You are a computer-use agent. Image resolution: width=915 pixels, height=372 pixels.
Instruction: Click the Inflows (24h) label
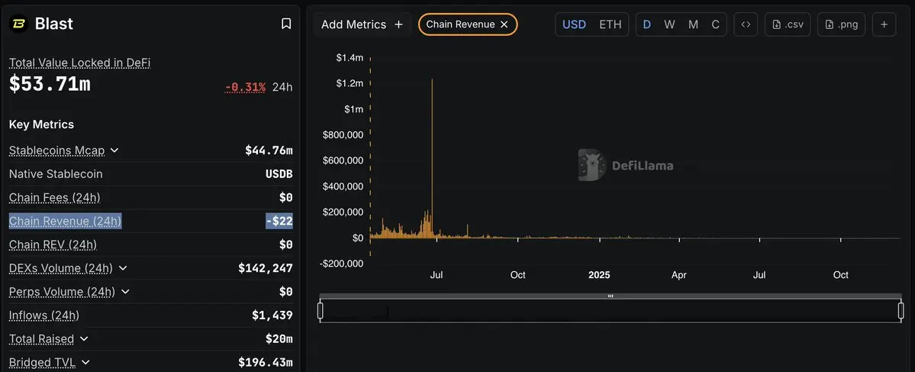(43, 315)
